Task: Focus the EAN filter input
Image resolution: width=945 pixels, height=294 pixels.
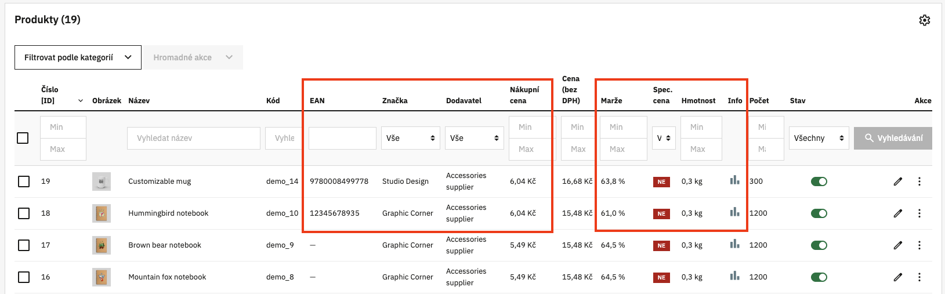Action: [x=342, y=138]
